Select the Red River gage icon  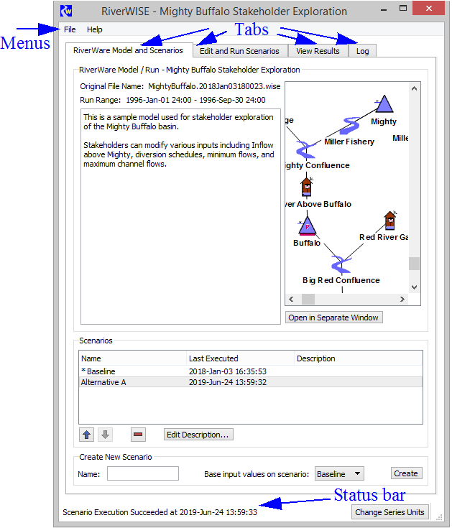389,220
